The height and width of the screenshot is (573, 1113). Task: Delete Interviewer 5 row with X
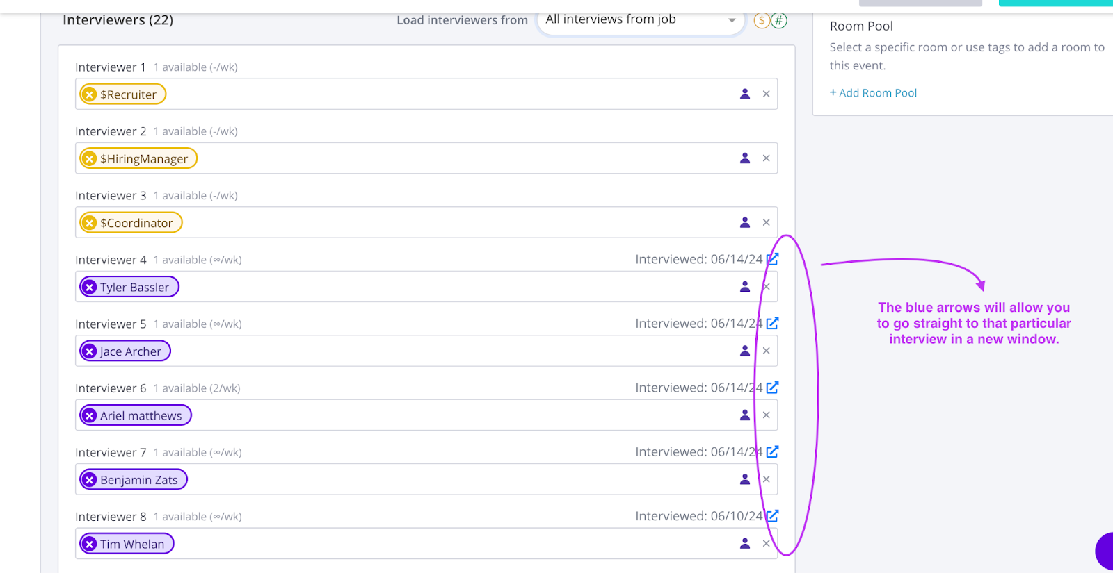pyautogui.click(x=766, y=351)
